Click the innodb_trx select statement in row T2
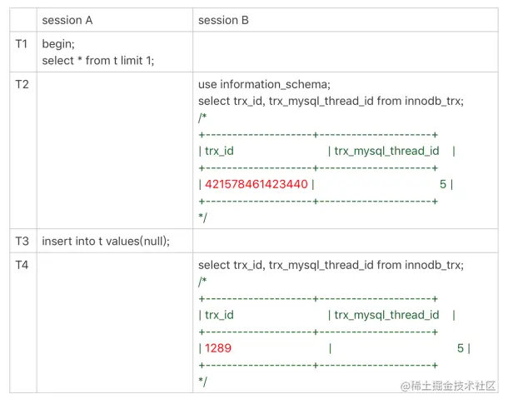The height and width of the screenshot is (404, 508). coord(331,101)
